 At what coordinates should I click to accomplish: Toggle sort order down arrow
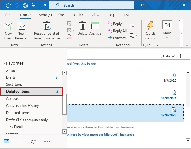click(180, 56)
